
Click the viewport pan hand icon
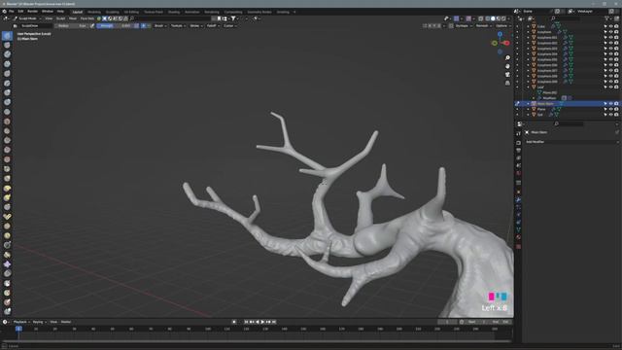click(x=507, y=66)
